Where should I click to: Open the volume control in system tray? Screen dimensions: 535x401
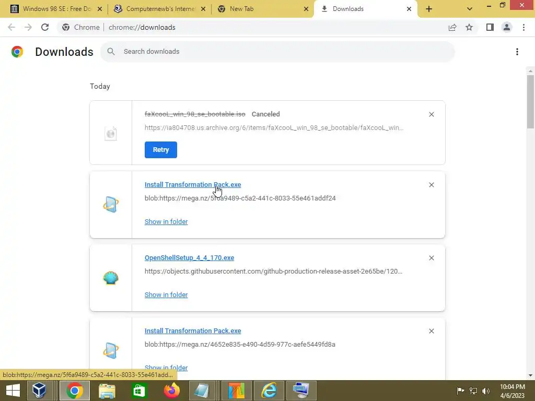(x=486, y=391)
